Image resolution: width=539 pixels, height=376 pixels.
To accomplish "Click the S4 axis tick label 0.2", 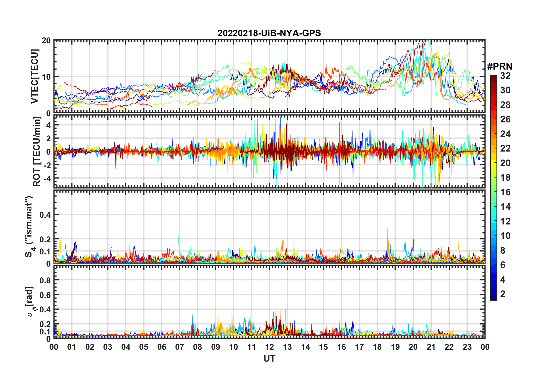I will coord(45,239).
